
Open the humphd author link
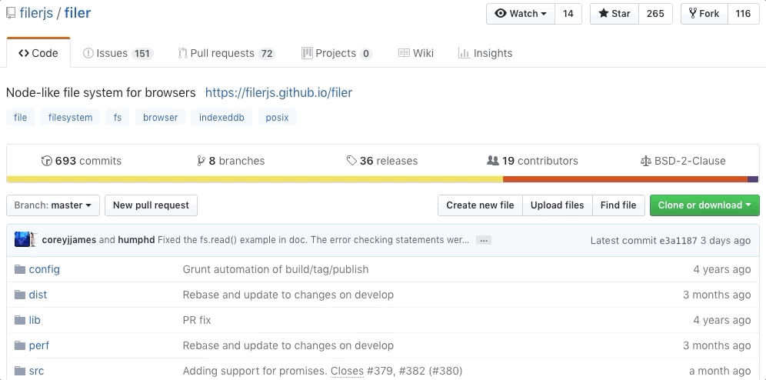(136, 240)
